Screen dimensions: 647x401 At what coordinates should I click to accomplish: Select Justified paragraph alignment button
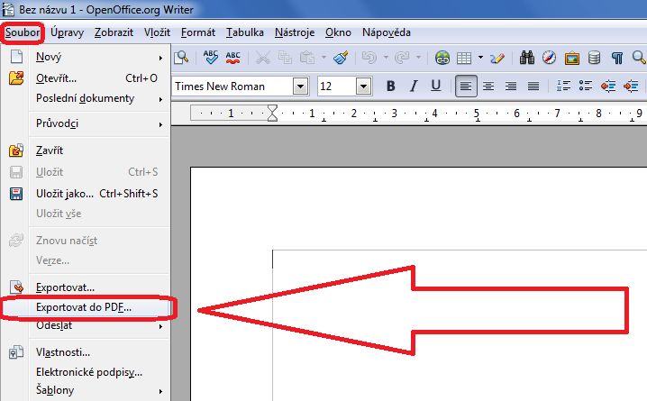pos(533,87)
